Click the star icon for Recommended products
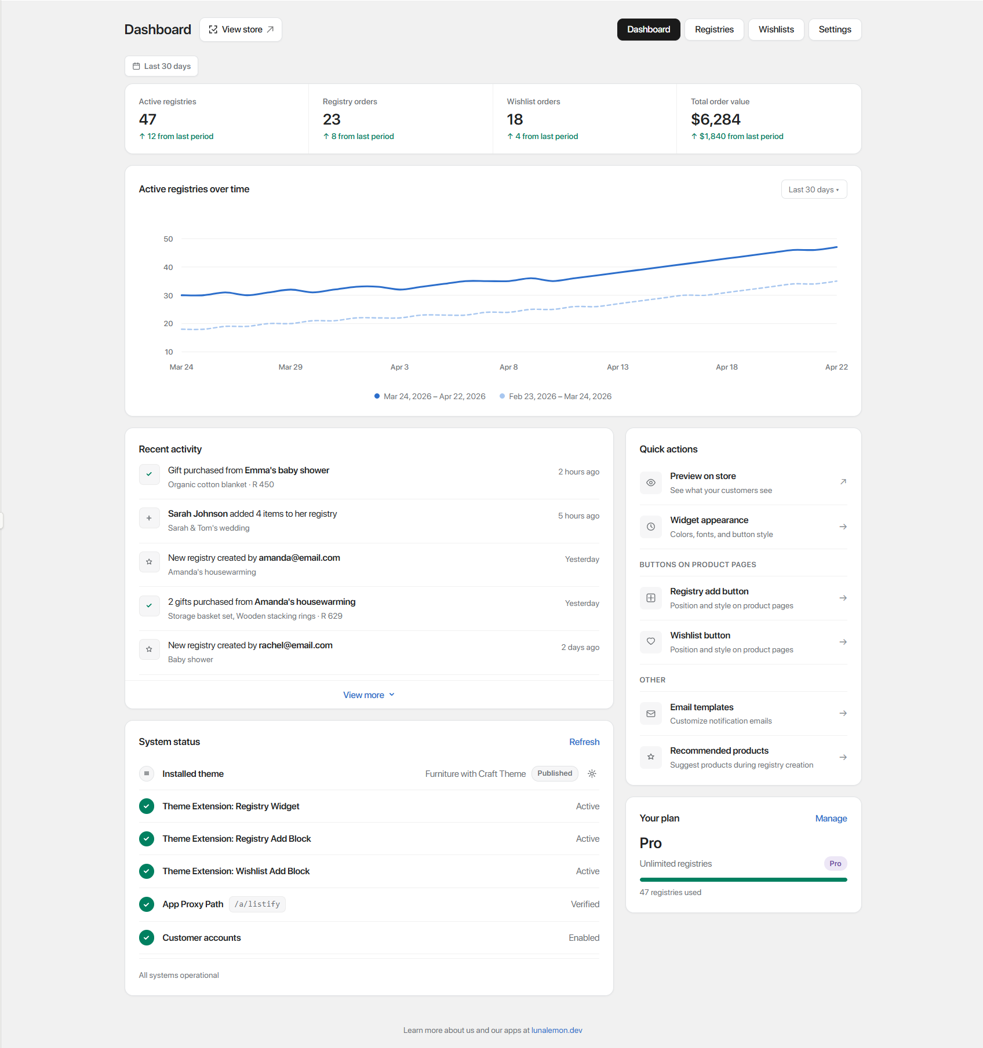Image resolution: width=983 pixels, height=1048 pixels. pos(650,757)
